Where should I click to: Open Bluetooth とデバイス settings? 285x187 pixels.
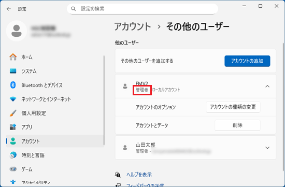pyautogui.click(x=55, y=85)
